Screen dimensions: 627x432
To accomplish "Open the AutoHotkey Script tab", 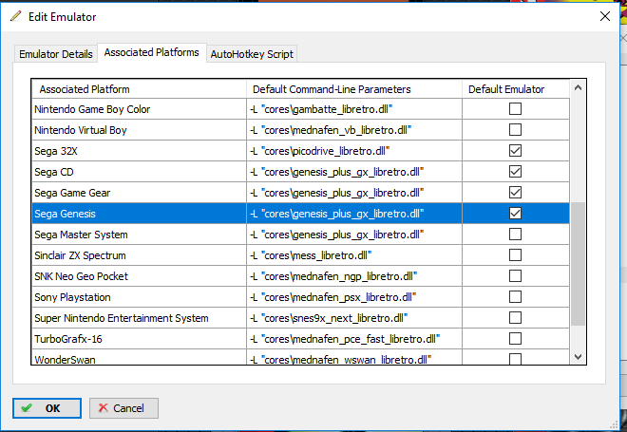I will (252, 54).
